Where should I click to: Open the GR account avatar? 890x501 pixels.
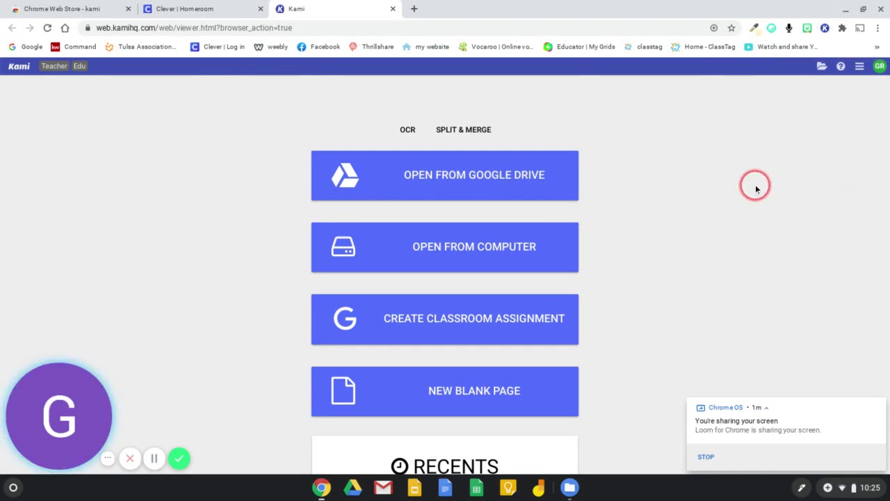pyautogui.click(x=880, y=66)
